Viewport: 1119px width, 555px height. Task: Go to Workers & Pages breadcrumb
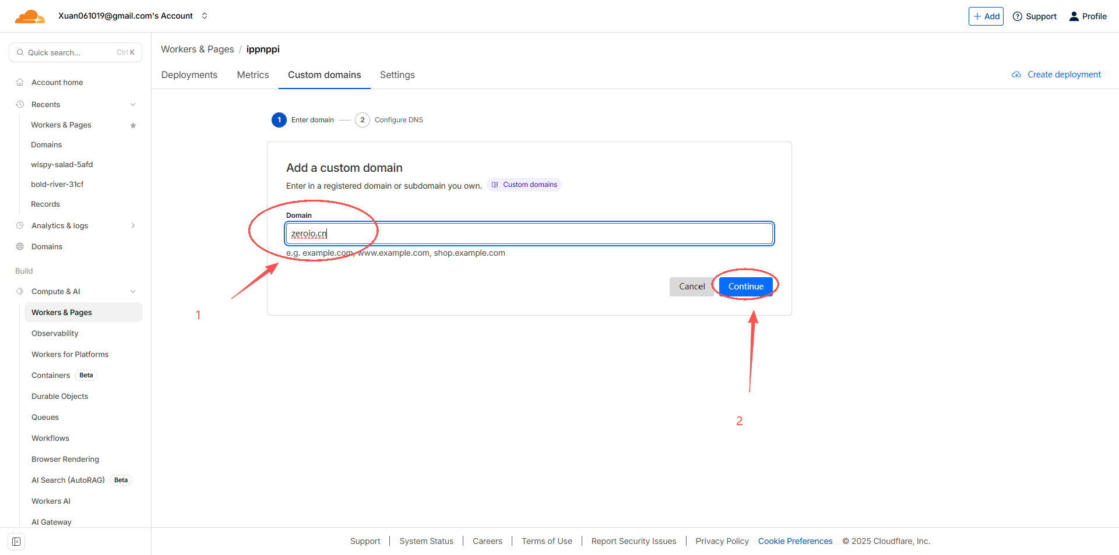coord(198,50)
